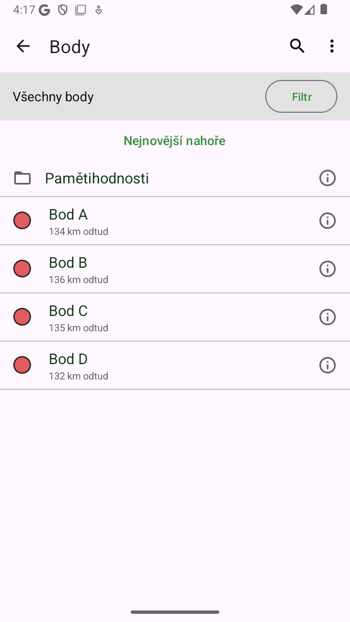Viewport: 350px width, 622px height.
Task: Tap the back arrow icon
Action: pyautogui.click(x=23, y=47)
